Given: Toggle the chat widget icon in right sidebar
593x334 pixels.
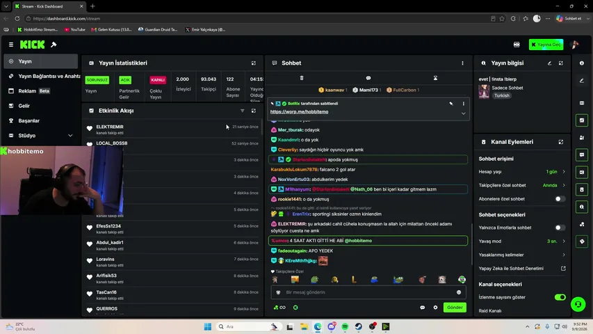Looking at the screenshot, I should [x=582, y=155].
